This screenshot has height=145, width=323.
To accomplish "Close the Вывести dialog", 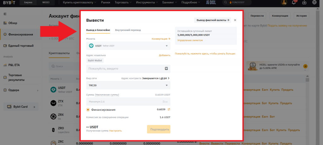I will (235, 20).
